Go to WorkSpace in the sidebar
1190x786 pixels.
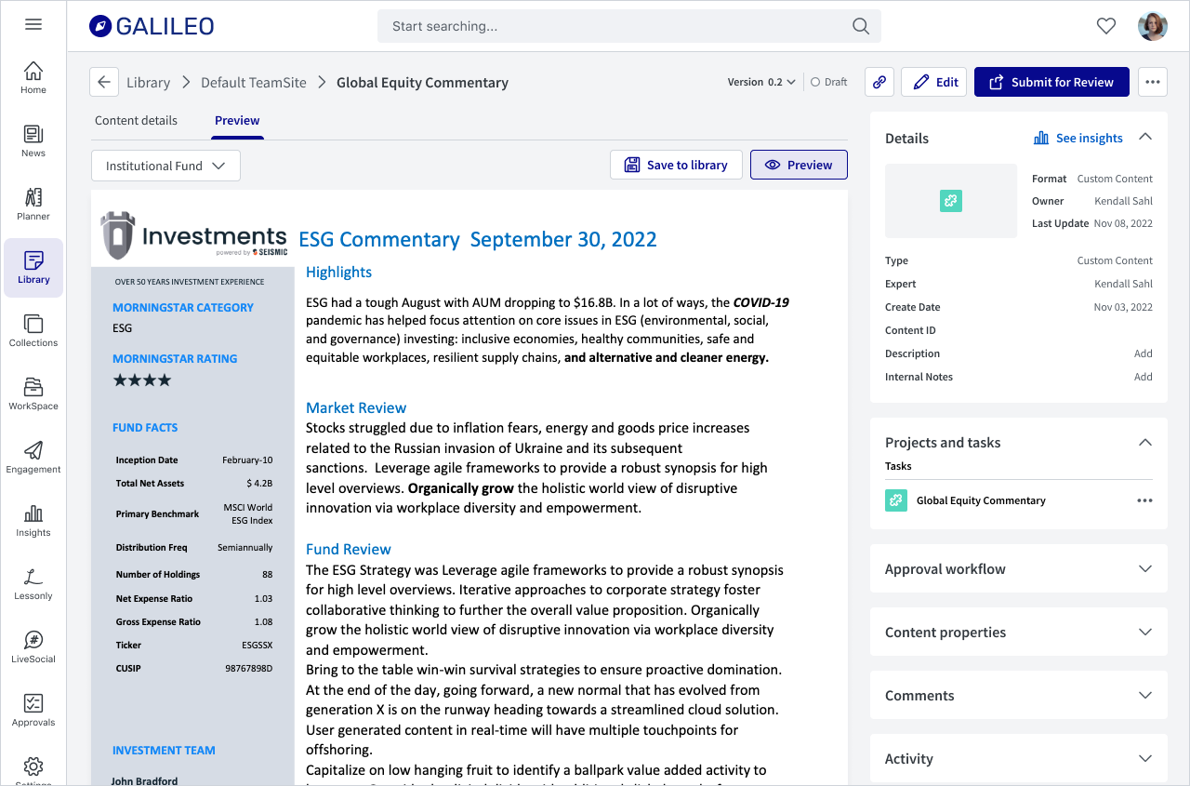pyautogui.click(x=33, y=394)
